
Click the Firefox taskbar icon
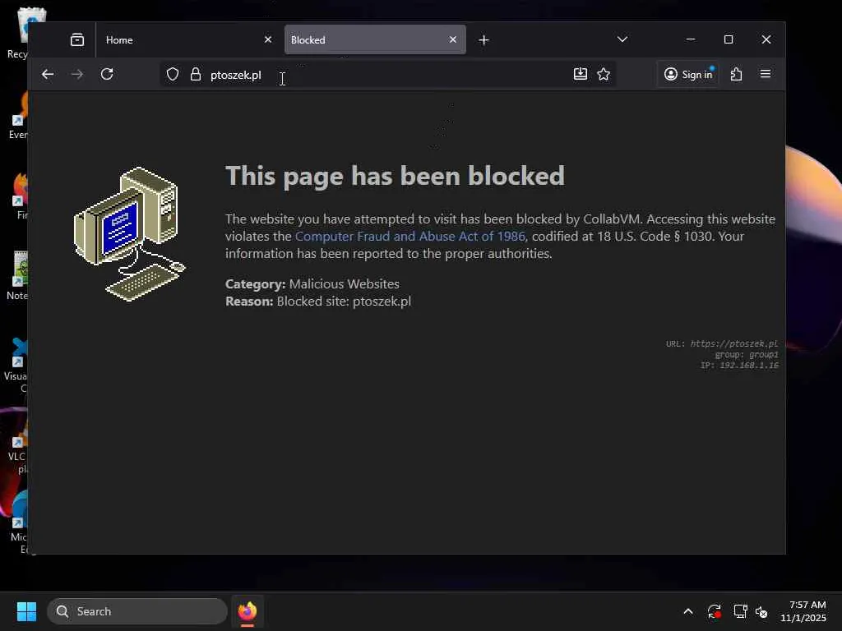248,611
